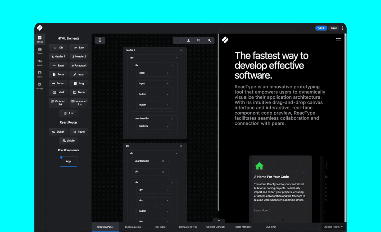Select the App root component
381x232 pixels.
pos(69,161)
